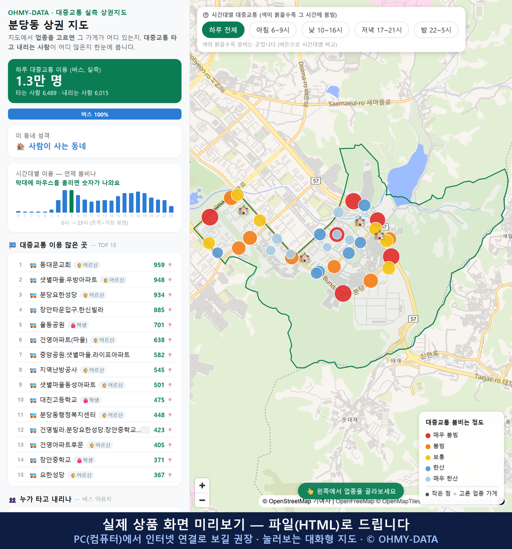Click the bus icon beside 샛별마을동성아파트
Viewport: 512px width, 549px height.
pos(33,385)
